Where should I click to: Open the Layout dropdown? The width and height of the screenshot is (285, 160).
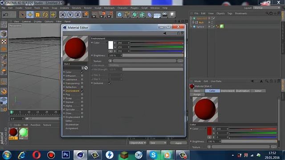pos(267,8)
